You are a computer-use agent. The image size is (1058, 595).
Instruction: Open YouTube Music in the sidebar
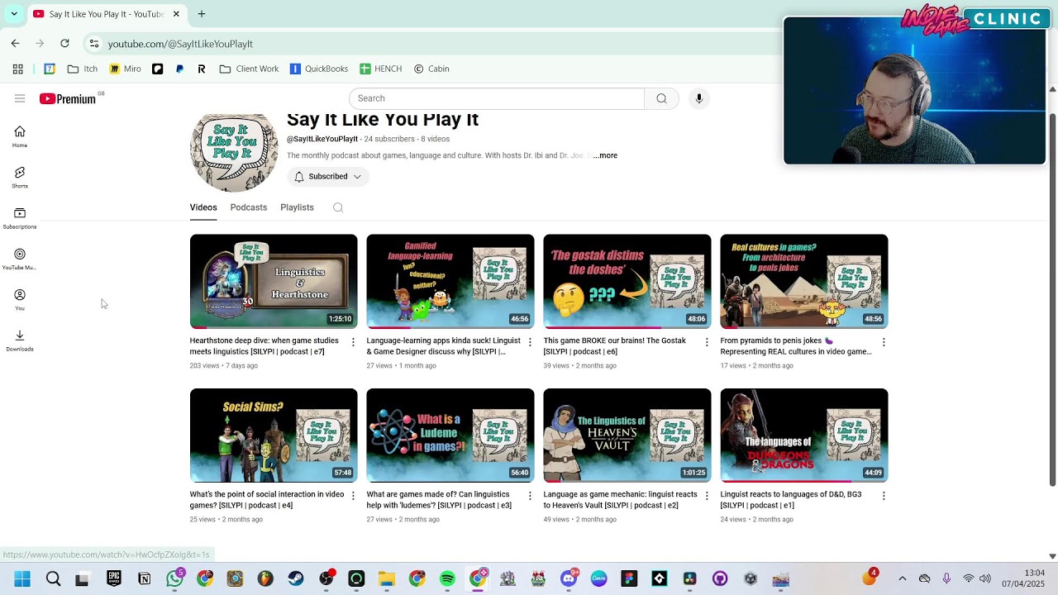[20, 259]
